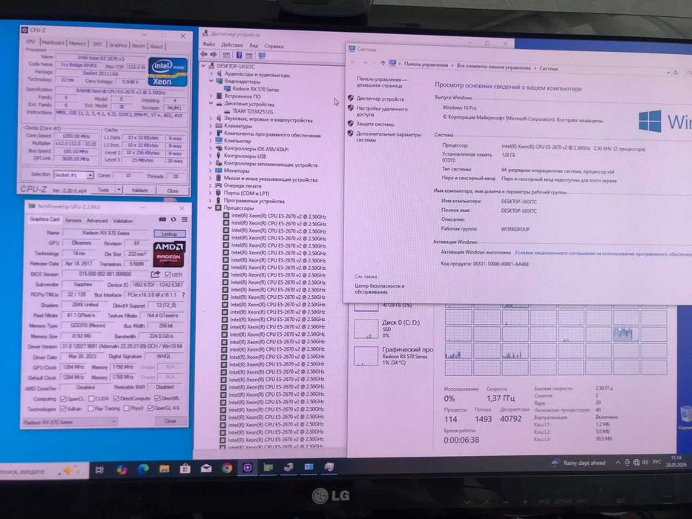Viewport: 692px width, 519px height.
Task: Open Microsoft Store from the taskbar
Action: 185,469
